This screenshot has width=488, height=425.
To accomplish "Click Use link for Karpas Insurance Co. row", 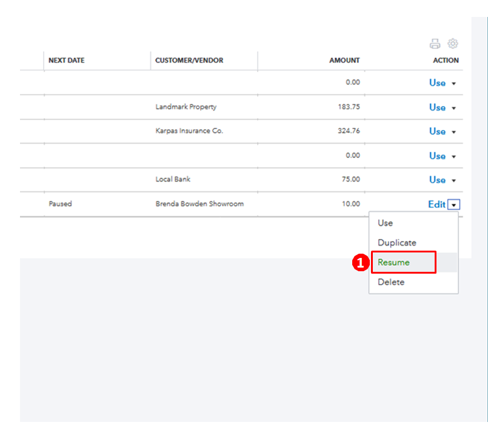I will click(x=437, y=131).
